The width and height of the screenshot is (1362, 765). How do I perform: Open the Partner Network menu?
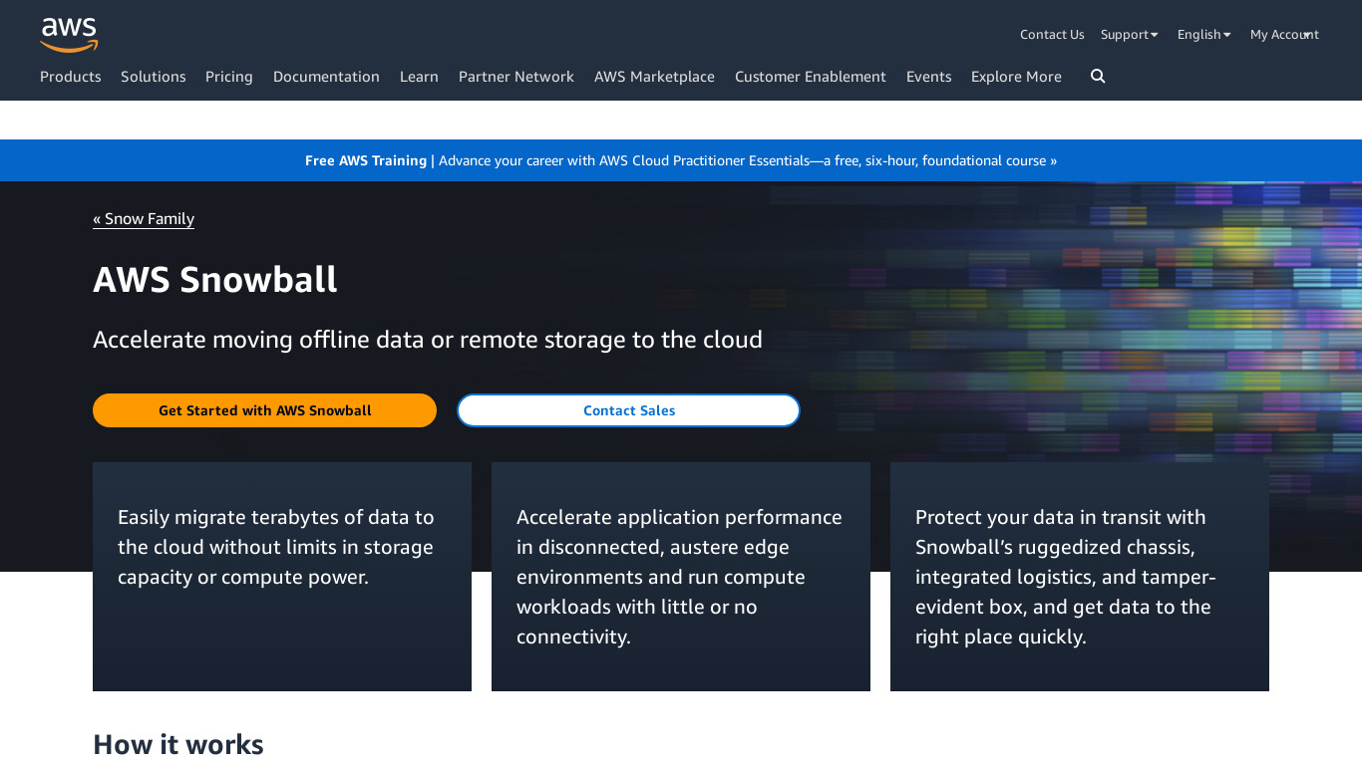point(516,77)
